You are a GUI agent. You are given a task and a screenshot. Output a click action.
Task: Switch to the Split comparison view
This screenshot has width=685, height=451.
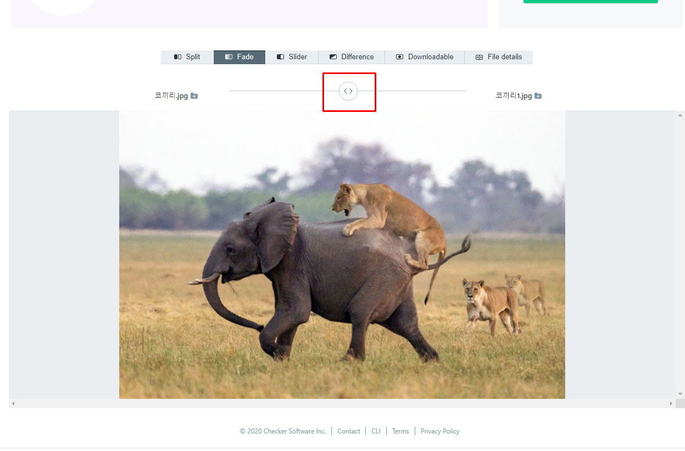187,57
